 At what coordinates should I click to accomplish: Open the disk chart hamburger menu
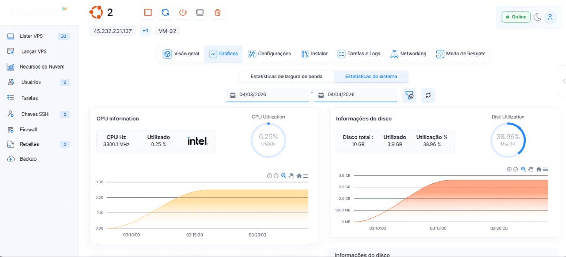click(546, 169)
